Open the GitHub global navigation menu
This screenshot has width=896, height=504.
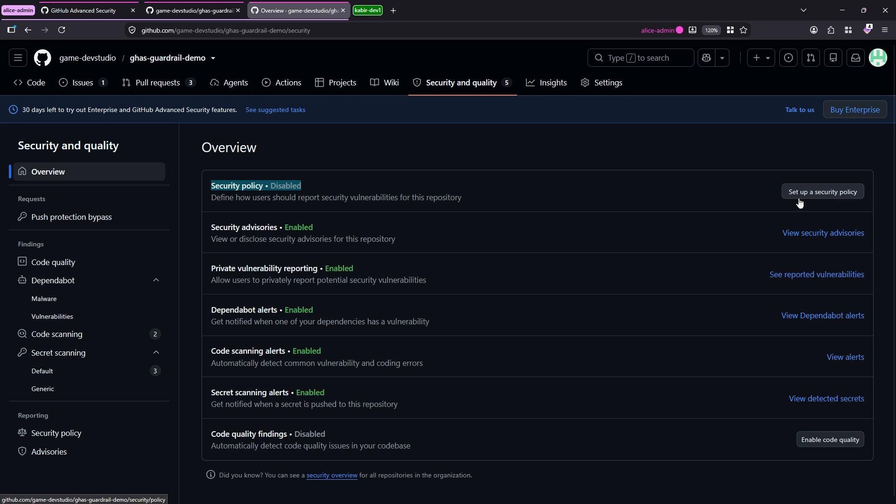coord(18,58)
